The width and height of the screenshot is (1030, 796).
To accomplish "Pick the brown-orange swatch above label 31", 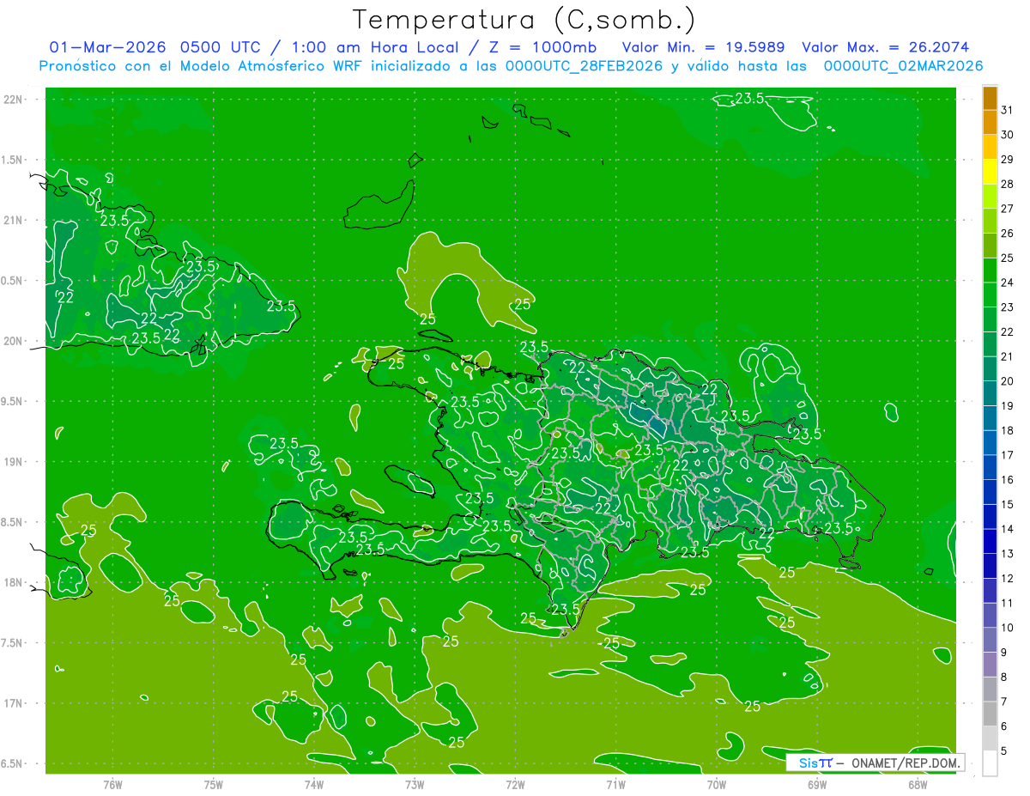I will click(x=990, y=99).
